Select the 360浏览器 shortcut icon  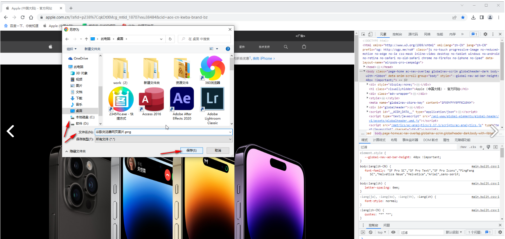pyautogui.click(x=213, y=70)
